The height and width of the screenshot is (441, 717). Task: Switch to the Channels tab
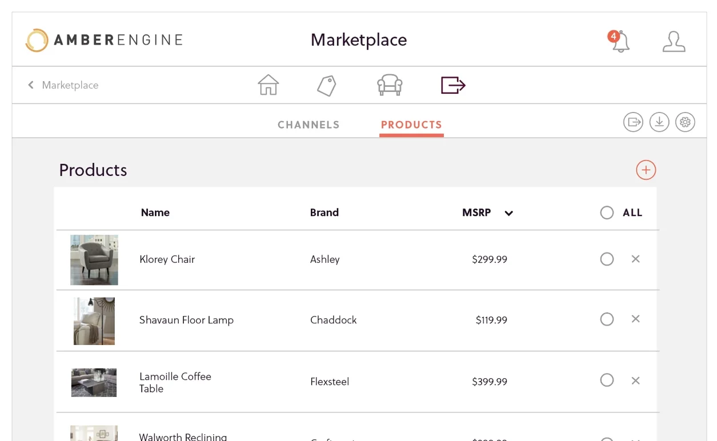[x=309, y=125]
